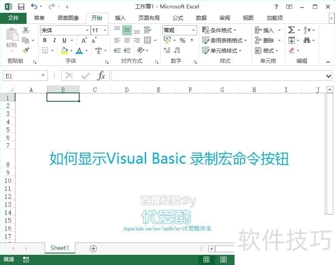Toggle middle align button
The width and height of the screenshot is (335, 265).
pos(127,30)
